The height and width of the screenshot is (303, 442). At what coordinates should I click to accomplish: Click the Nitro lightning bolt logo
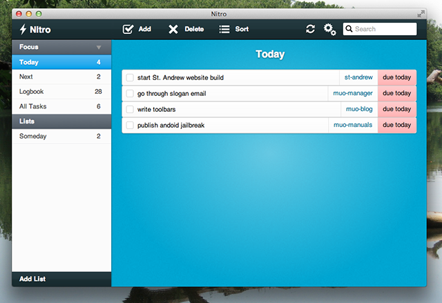[x=23, y=29]
